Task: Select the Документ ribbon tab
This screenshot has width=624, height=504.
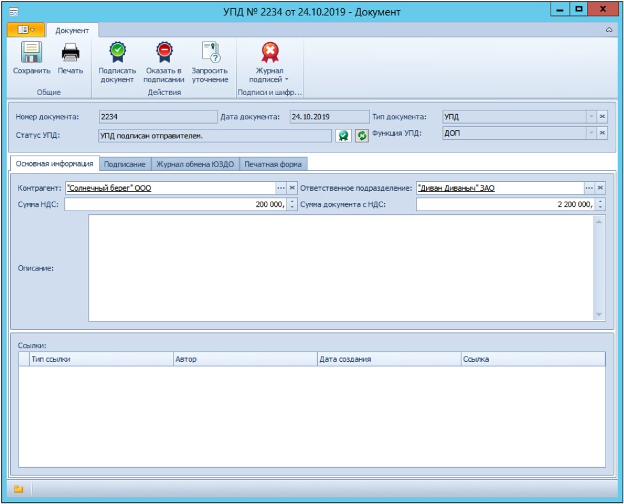Action: click(72, 31)
